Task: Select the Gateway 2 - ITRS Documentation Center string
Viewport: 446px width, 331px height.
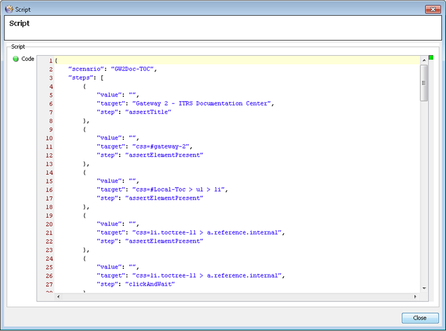Action: 198,104
